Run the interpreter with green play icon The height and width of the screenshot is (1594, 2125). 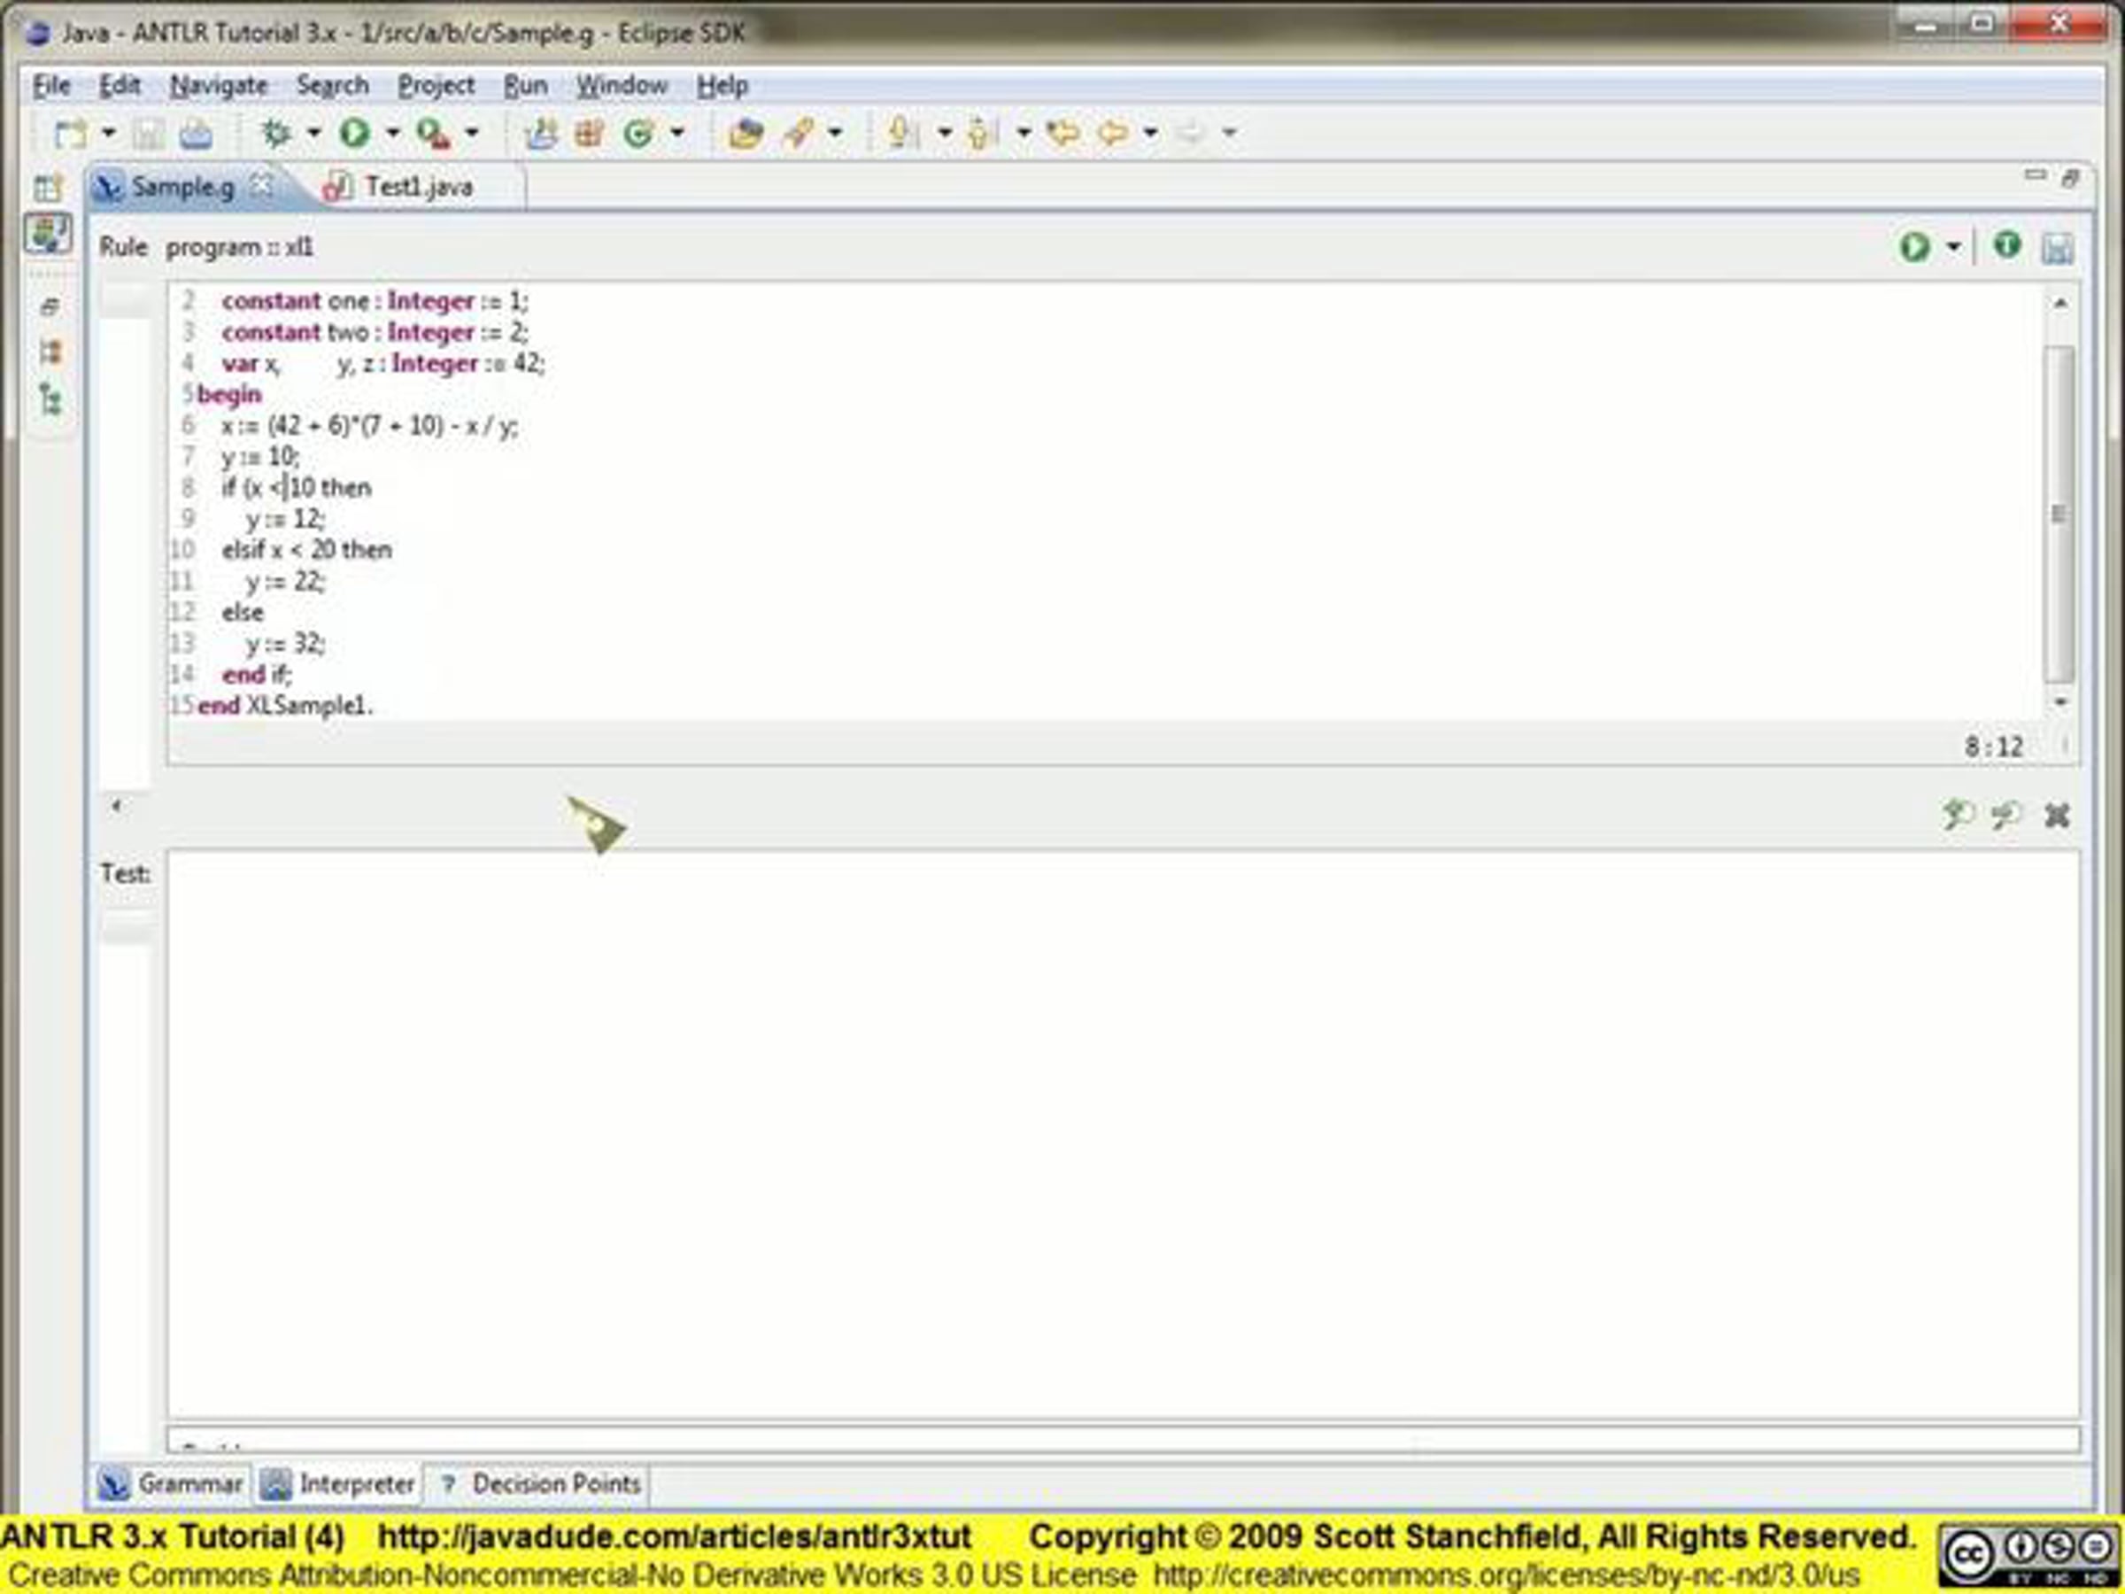(1913, 248)
